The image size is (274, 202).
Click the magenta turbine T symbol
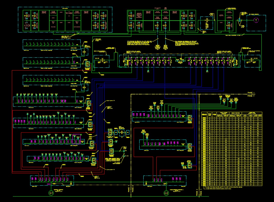256,20
